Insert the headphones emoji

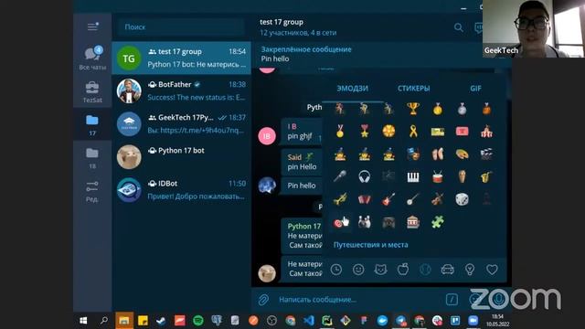[364, 176]
